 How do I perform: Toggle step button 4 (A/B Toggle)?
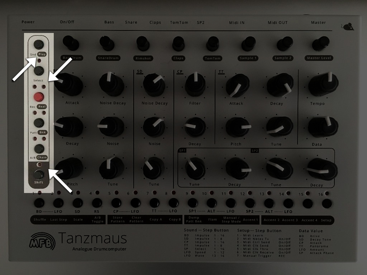pyautogui.click(x=97, y=203)
